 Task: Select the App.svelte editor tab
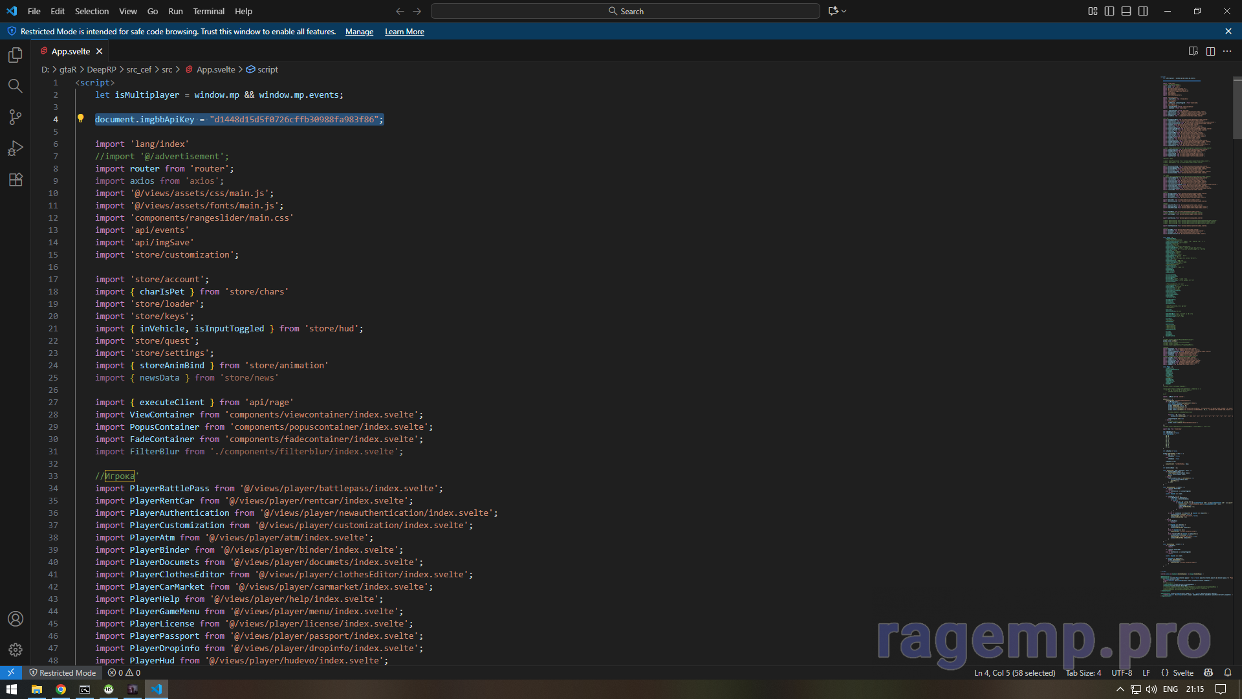(x=71, y=51)
